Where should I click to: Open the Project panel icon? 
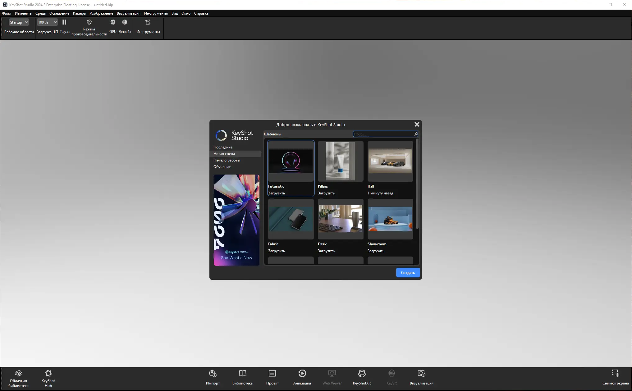pyautogui.click(x=272, y=374)
